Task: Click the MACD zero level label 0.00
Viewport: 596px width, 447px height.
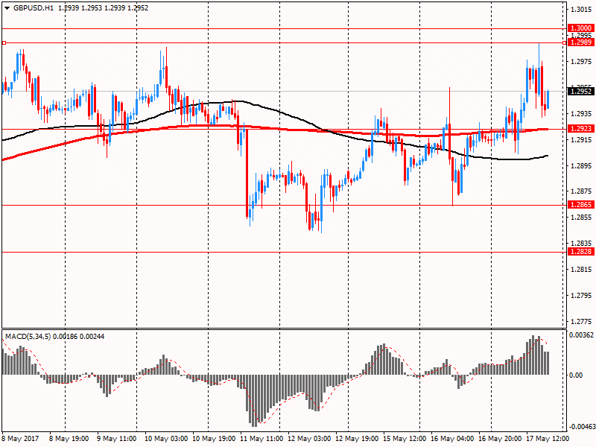Action: pyautogui.click(x=576, y=375)
